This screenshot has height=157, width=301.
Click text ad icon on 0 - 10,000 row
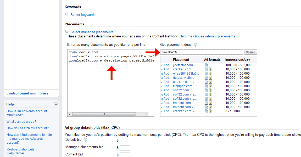(206, 111)
